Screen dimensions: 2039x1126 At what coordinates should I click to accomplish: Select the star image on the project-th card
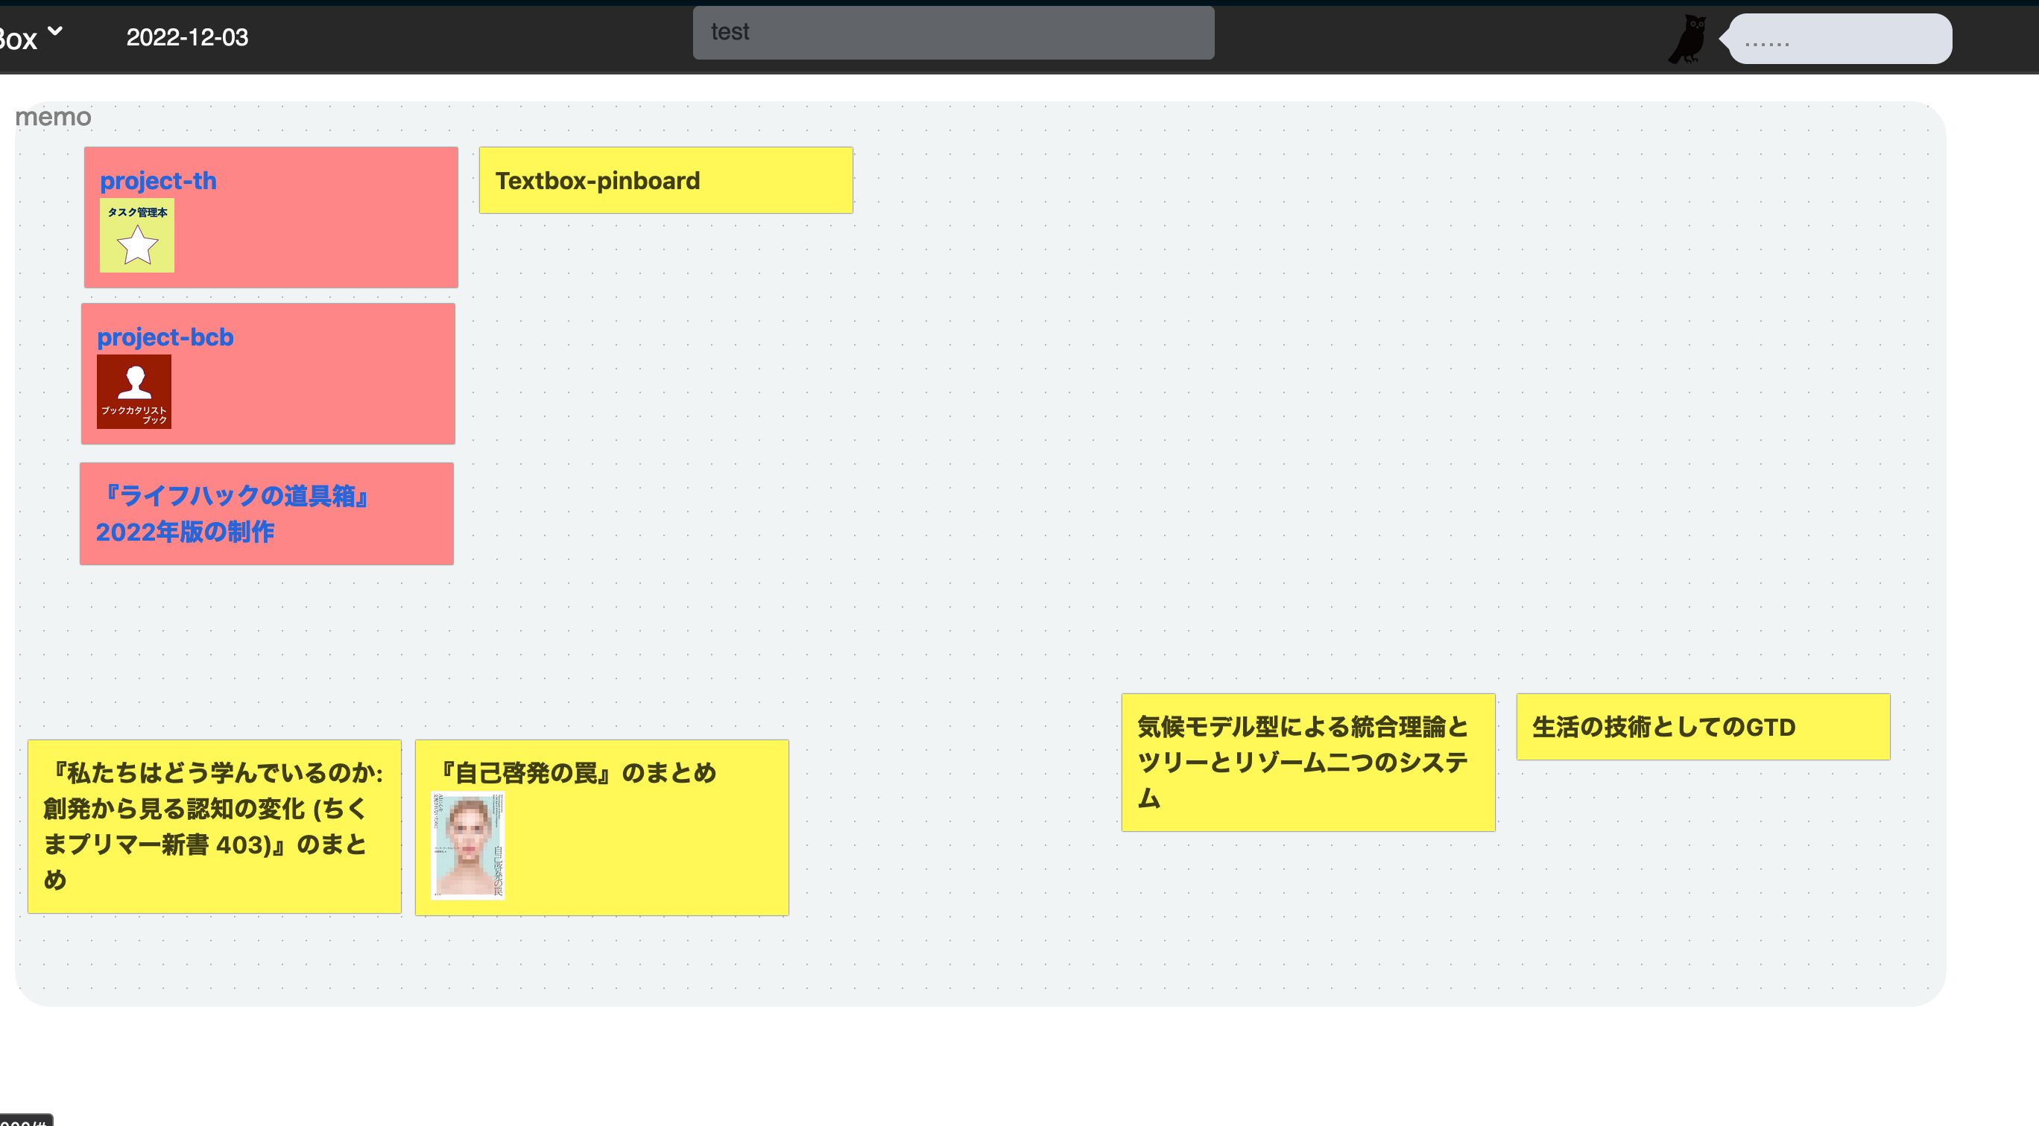coord(136,246)
